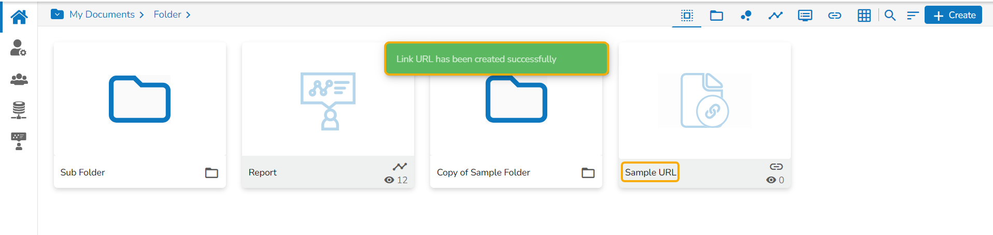993x235 pixels.
Task: Open the sort options menu
Action: coord(912,16)
